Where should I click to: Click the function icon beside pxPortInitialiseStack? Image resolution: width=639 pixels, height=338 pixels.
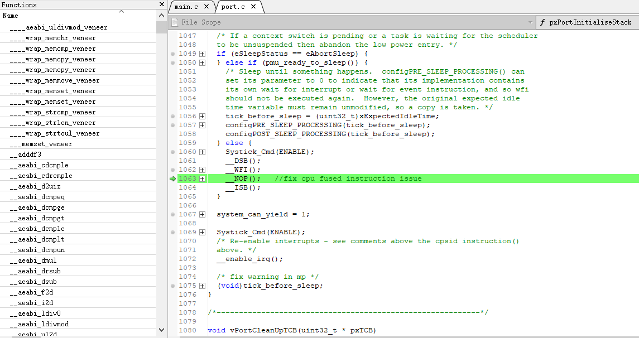[542, 22]
